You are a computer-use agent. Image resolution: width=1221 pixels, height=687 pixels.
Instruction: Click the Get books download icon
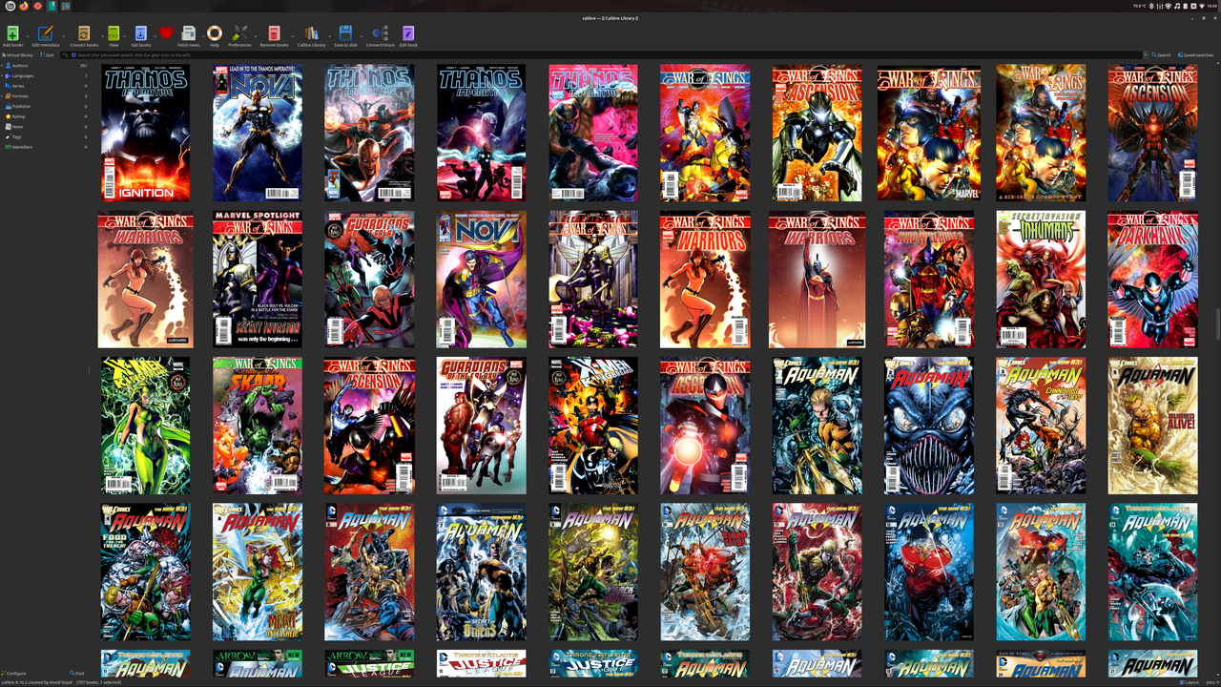tap(140, 34)
